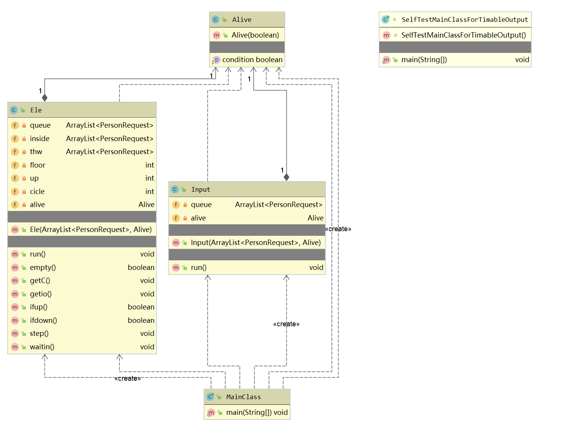
Task: Select the Alive(boolean) constructor row
Action: coord(247,35)
